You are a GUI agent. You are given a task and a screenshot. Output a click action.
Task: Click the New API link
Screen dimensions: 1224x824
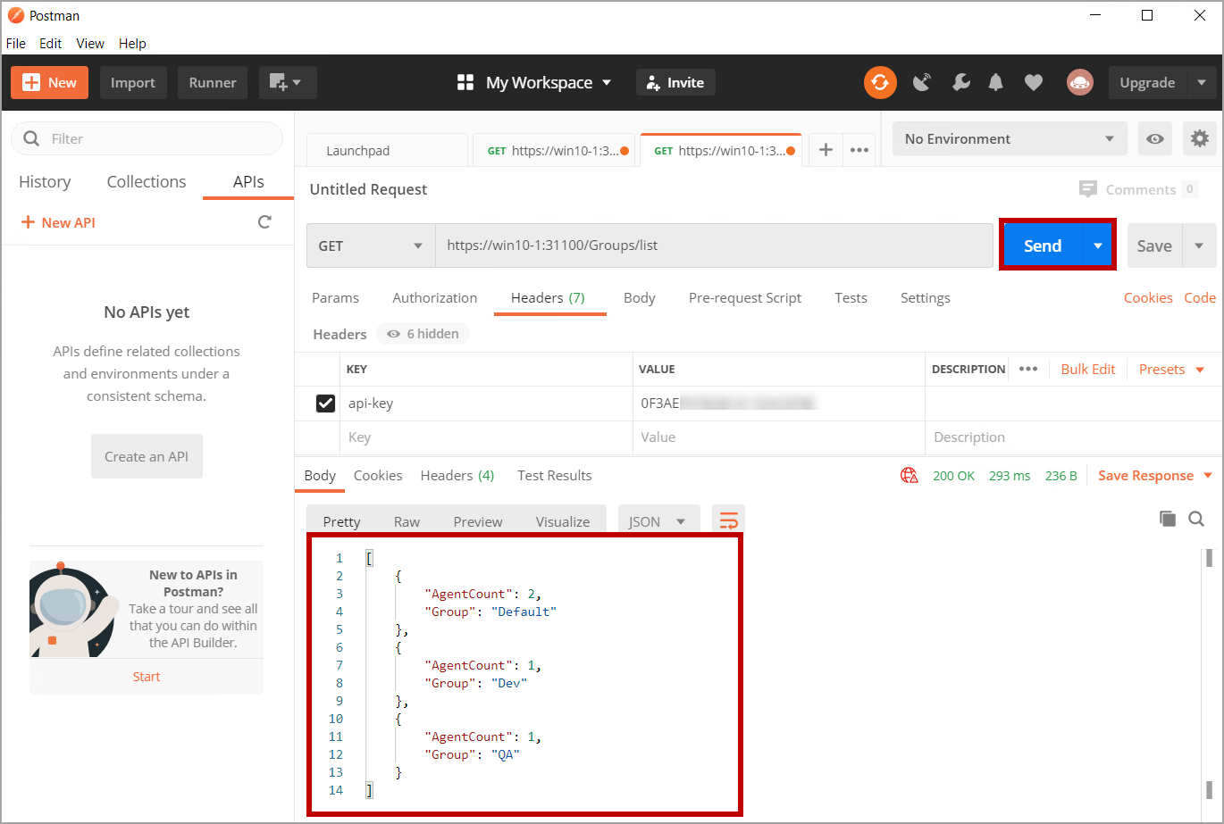58,222
